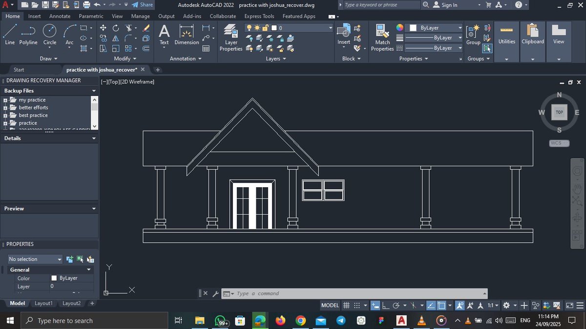The width and height of the screenshot is (586, 329).
Task: Click Match Properties tool
Action: pyautogui.click(x=382, y=38)
